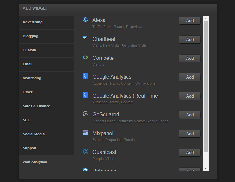Click the Google Analytics title text
The image size is (235, 182).
(x=112, y=77)
